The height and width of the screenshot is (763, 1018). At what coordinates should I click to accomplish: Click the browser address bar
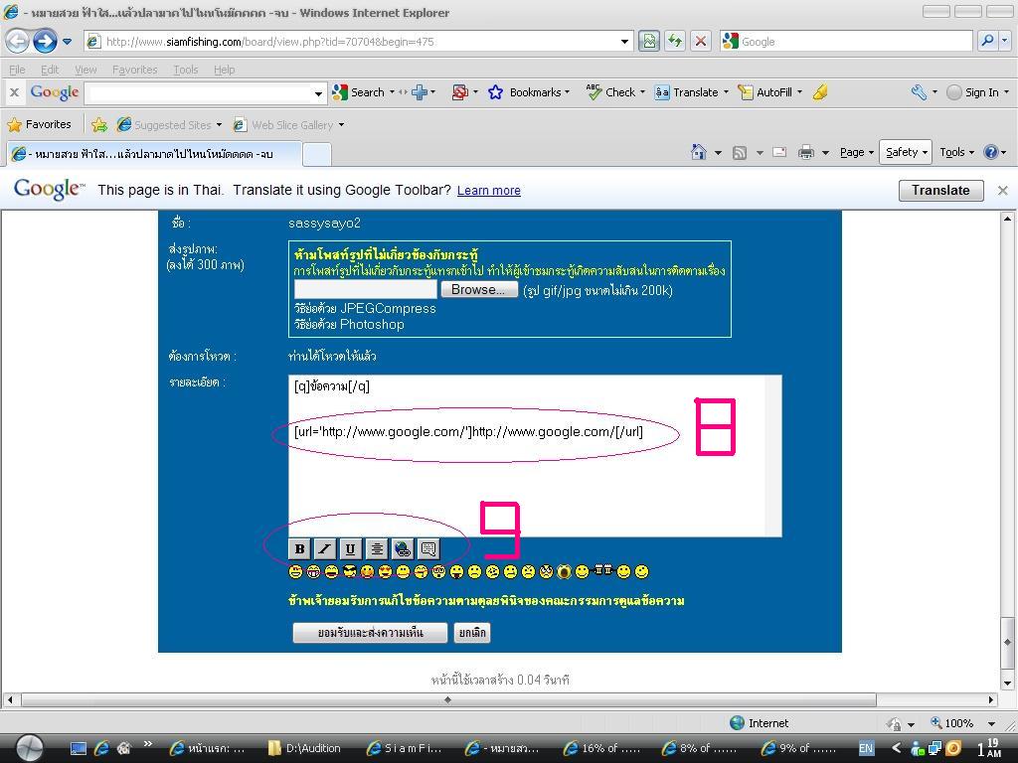coord(360,42)
